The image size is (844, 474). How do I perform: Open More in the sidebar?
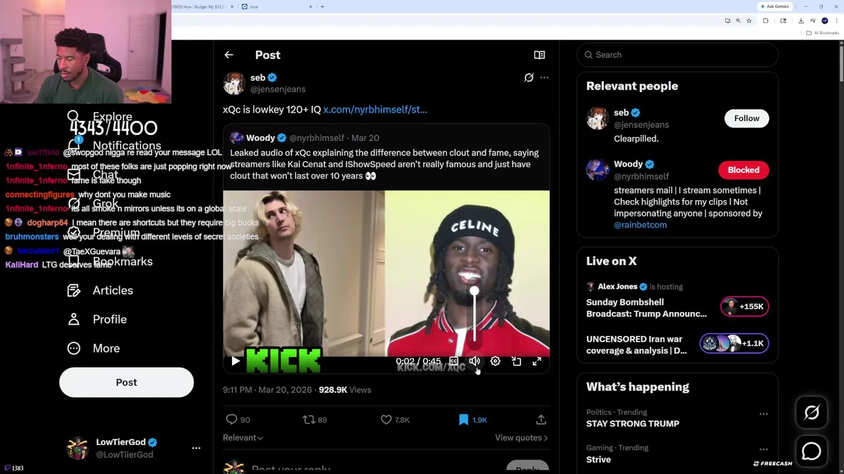(94, 348)
